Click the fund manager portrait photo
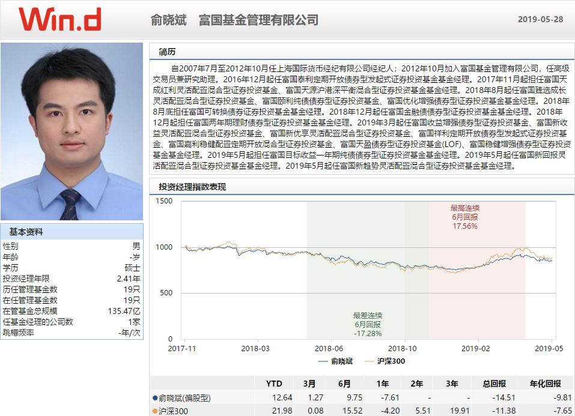This screenshot has height=416, width=575. click(x=72, y=131)
